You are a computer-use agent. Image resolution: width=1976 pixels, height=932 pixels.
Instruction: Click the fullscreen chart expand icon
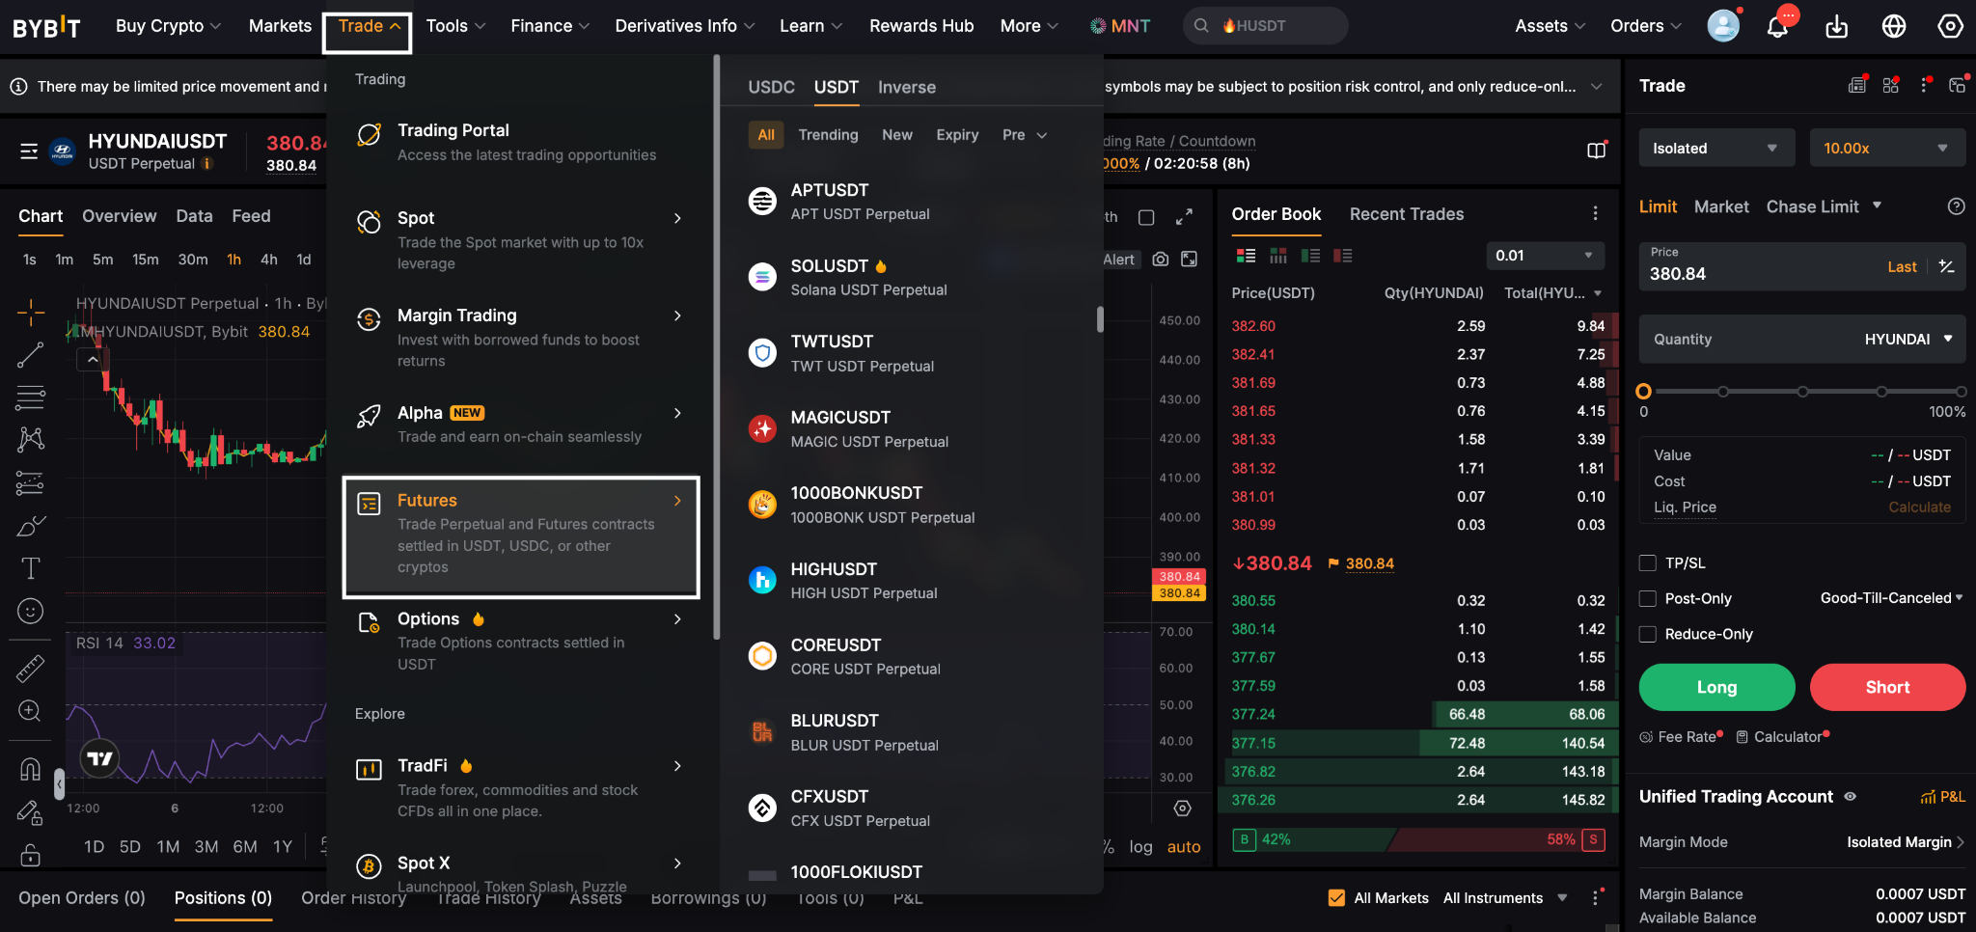coord(1185,216)
